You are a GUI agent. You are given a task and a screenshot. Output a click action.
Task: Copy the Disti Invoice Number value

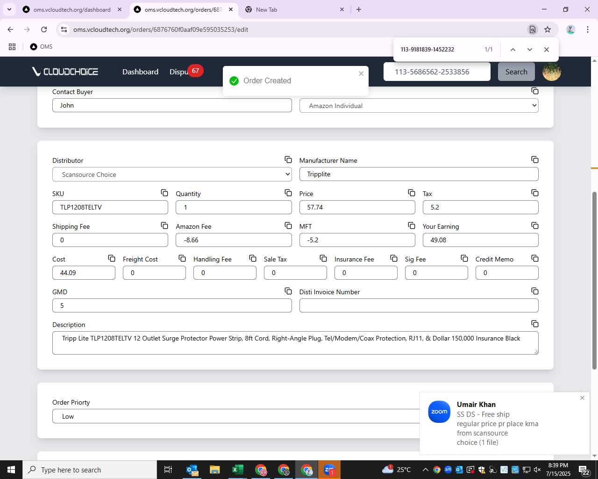pyautogui.click(x=535, y=291)
